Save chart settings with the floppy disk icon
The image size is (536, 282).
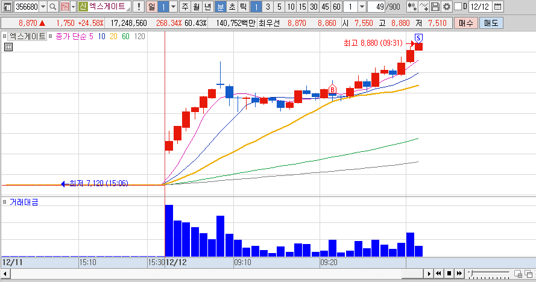pos(435,7)
